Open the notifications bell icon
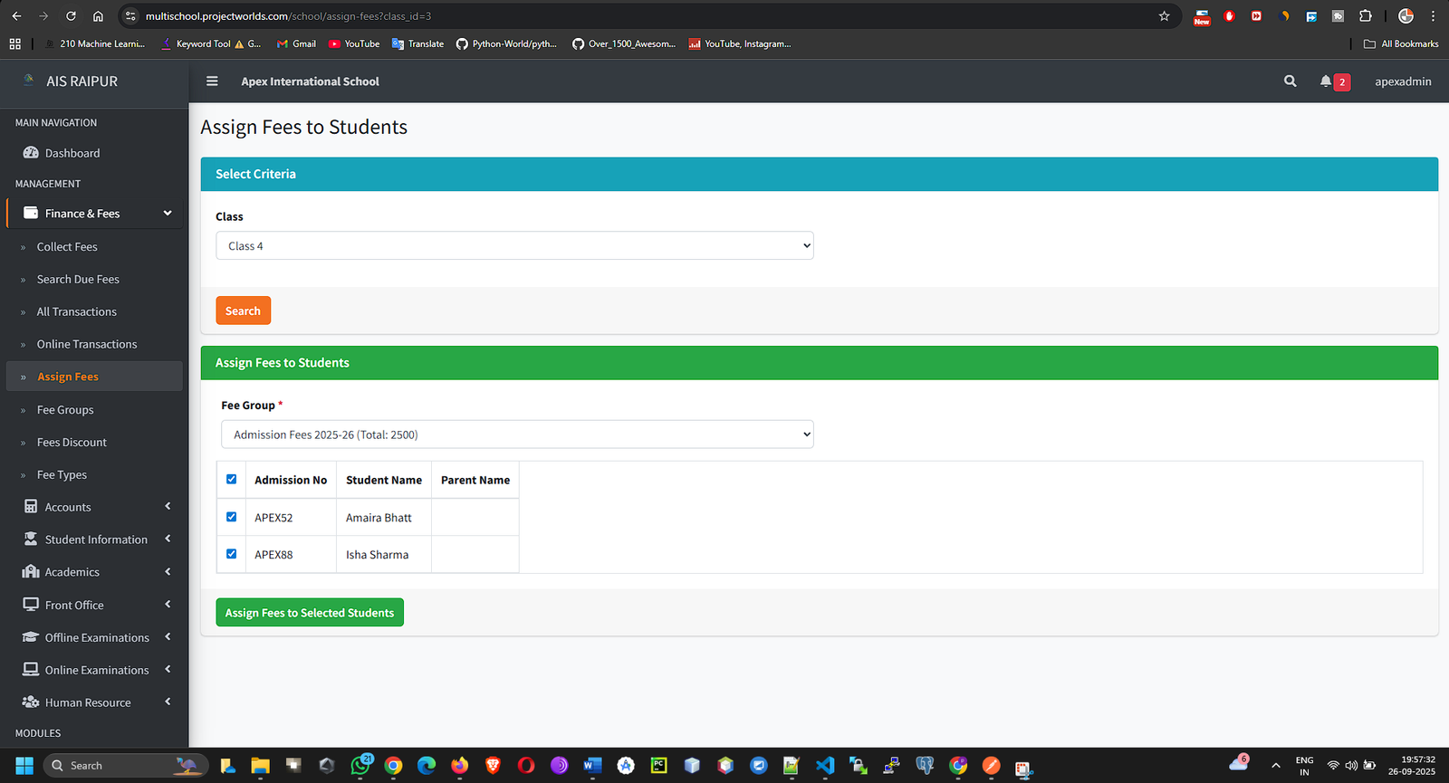 (1326, 81)
